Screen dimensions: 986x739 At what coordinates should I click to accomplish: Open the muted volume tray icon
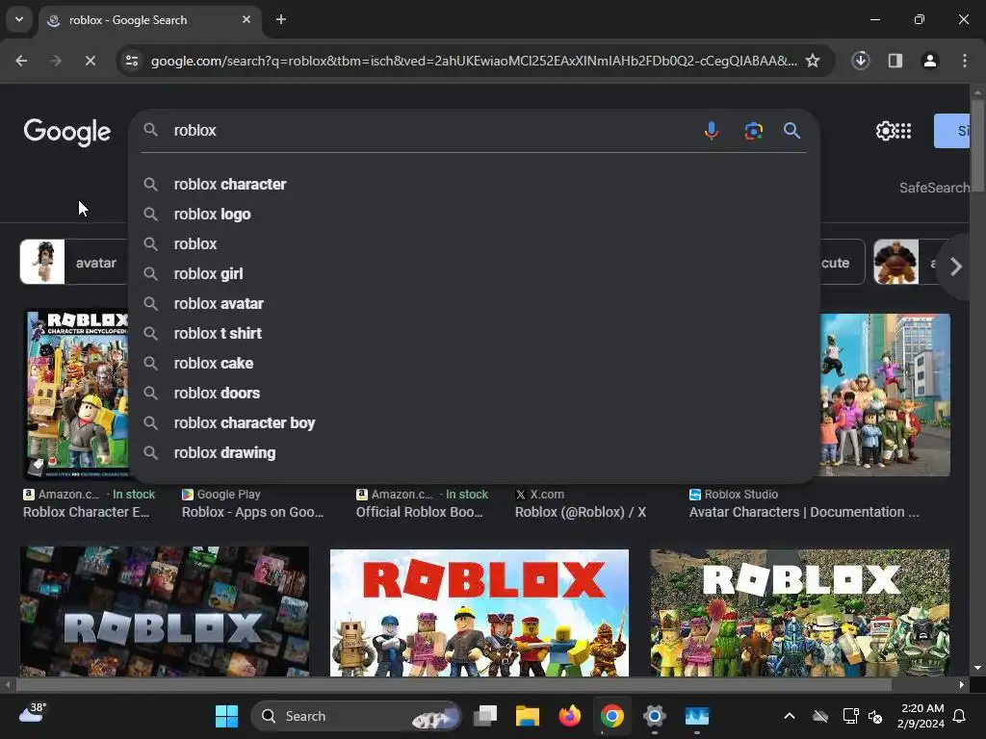(x=875, y=716)
